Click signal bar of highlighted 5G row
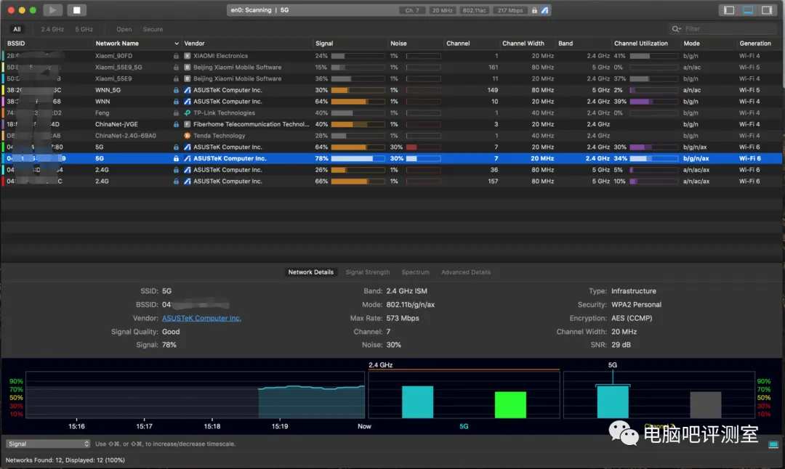The image size is (785, 469). [x=358, y=158]
